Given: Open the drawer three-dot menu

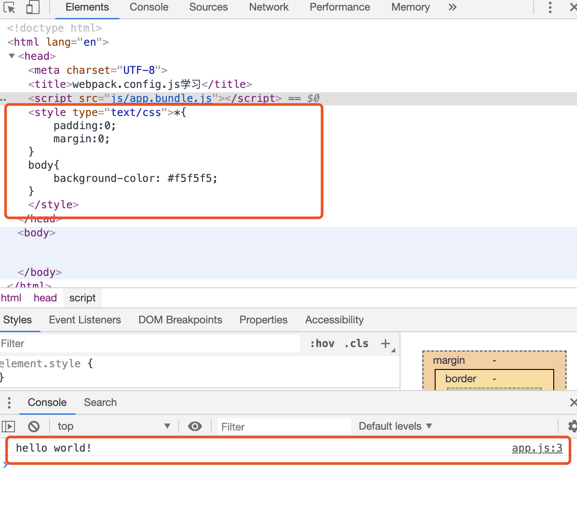Looking at the screenshot, I should (x=9, y=402).
